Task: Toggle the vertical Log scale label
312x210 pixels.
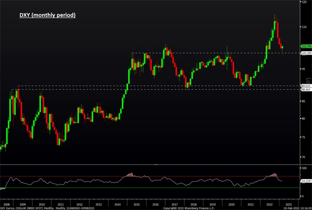Action: coord(309,81)
